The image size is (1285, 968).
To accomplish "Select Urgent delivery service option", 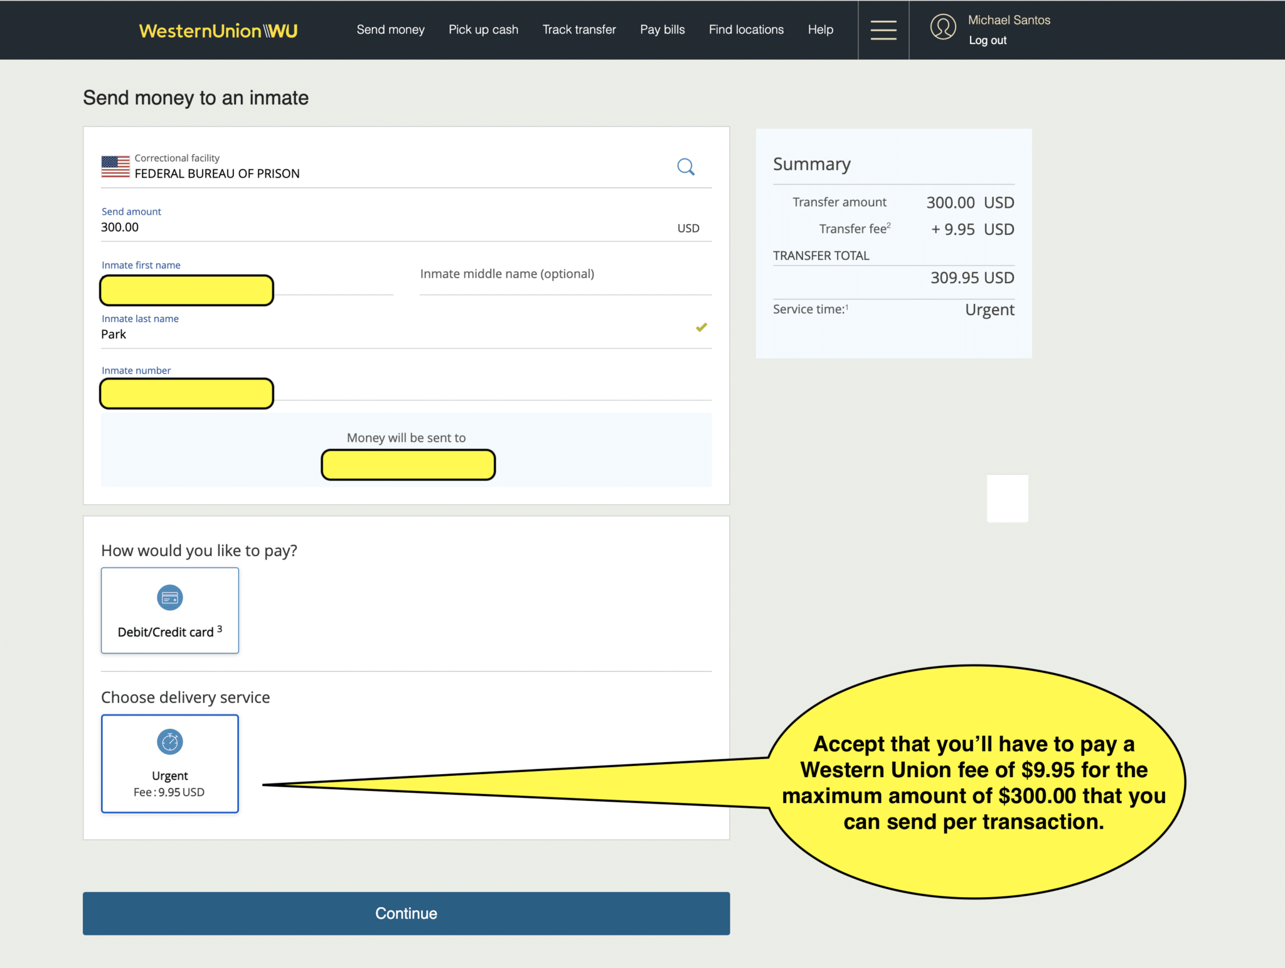I will click(169, 763).
